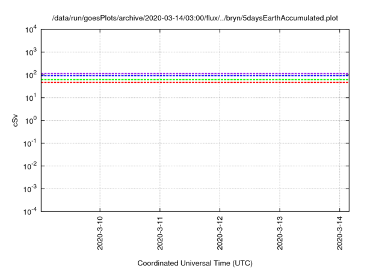Click the plot title file path text
Screen dimensions: 385x269
coord(196,18)
